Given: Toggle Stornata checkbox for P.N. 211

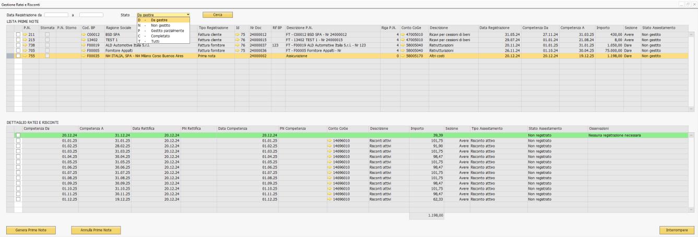Looking at the screenshot, I should click(48, 34).
